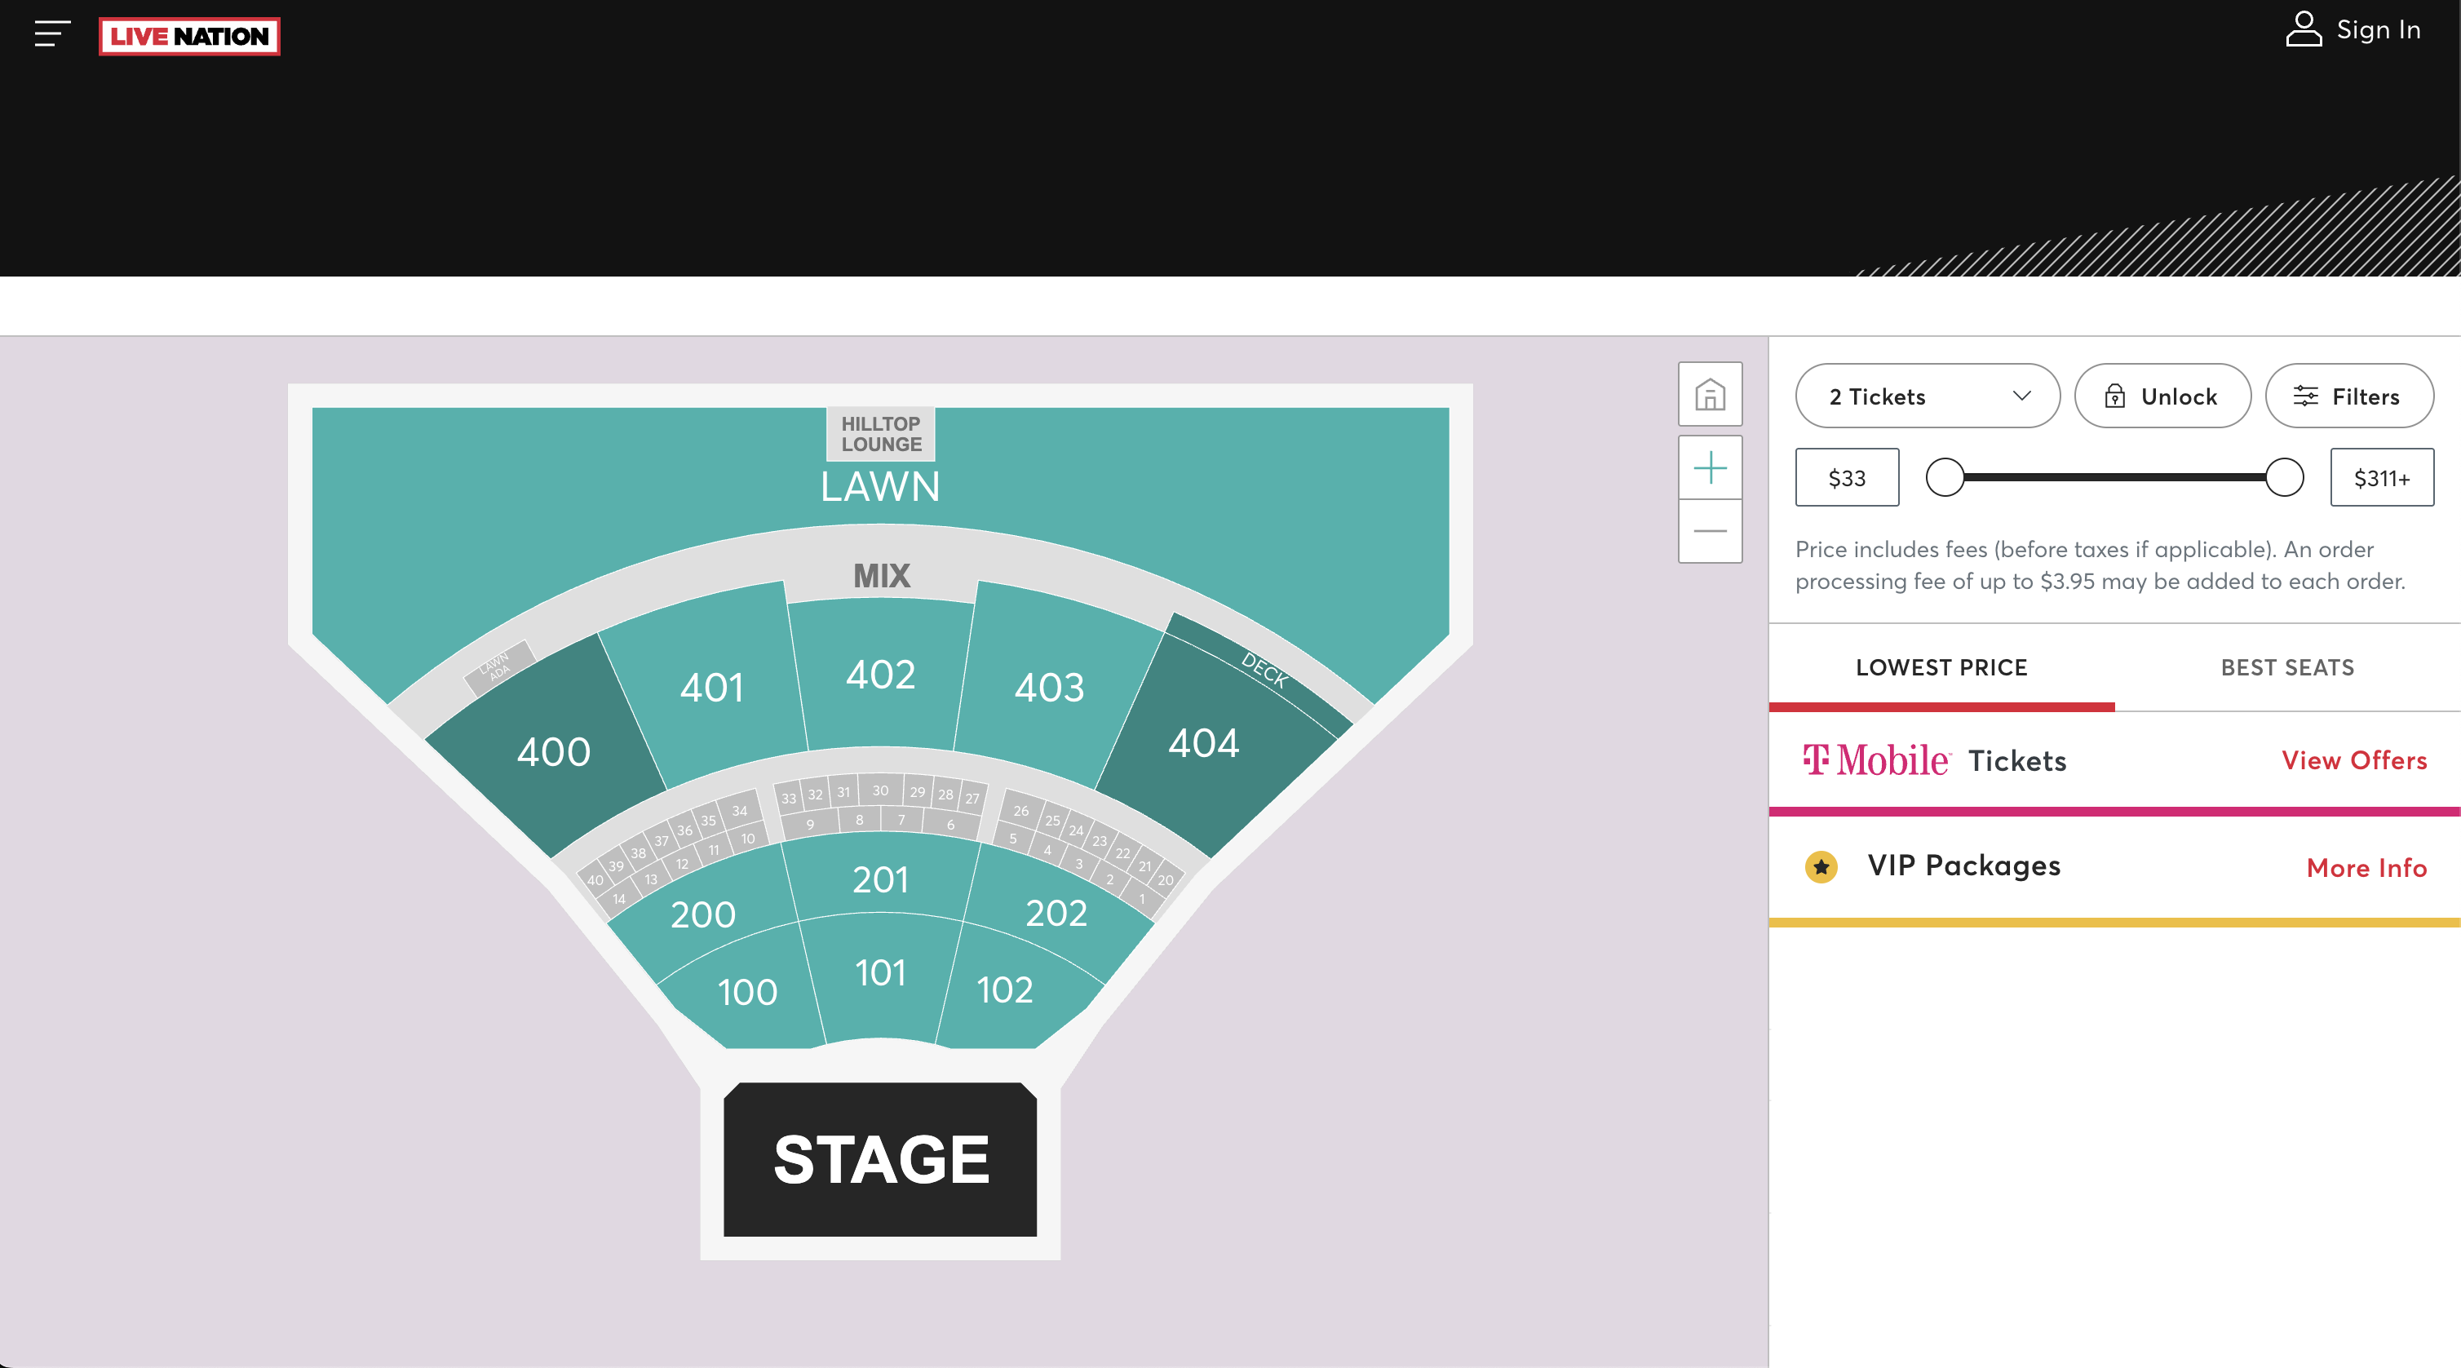Zoom out of the seat map
The width and height of the screenshot is (2461, 1368).
tap(1710, 531)
